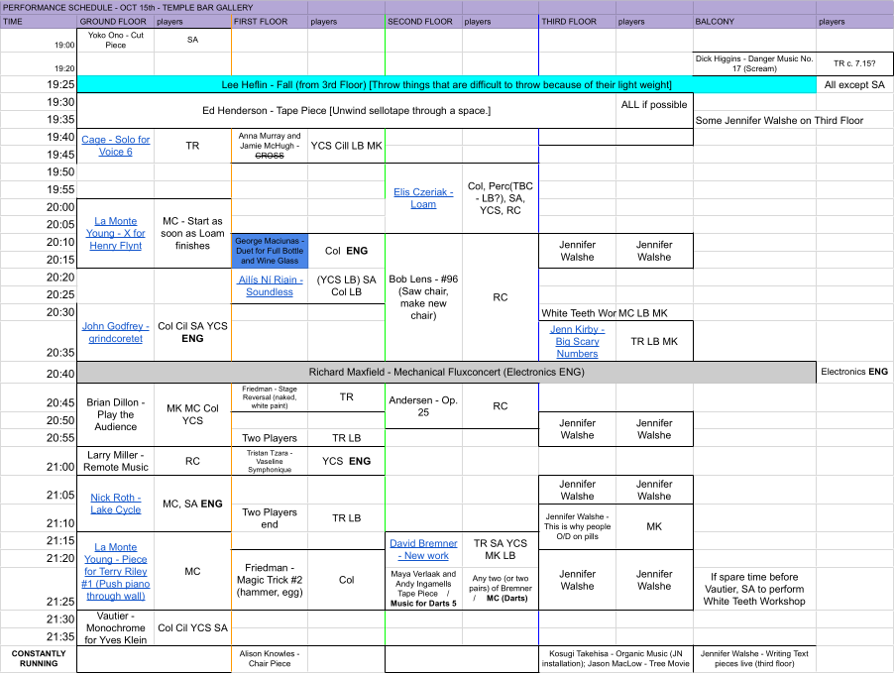The width and height of the screenshot is (895, 674).
Task: Click the David Bremner - New work link
Action: (x=423, y=549)
